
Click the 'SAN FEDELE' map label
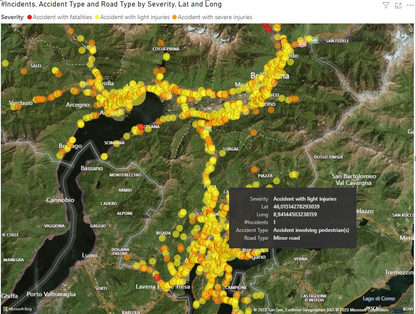click(x=337, y=41)
